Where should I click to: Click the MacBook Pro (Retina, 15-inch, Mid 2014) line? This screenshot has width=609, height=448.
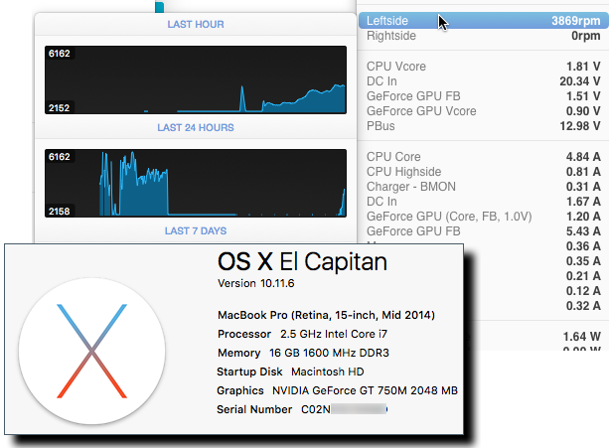tap(326, 315)
